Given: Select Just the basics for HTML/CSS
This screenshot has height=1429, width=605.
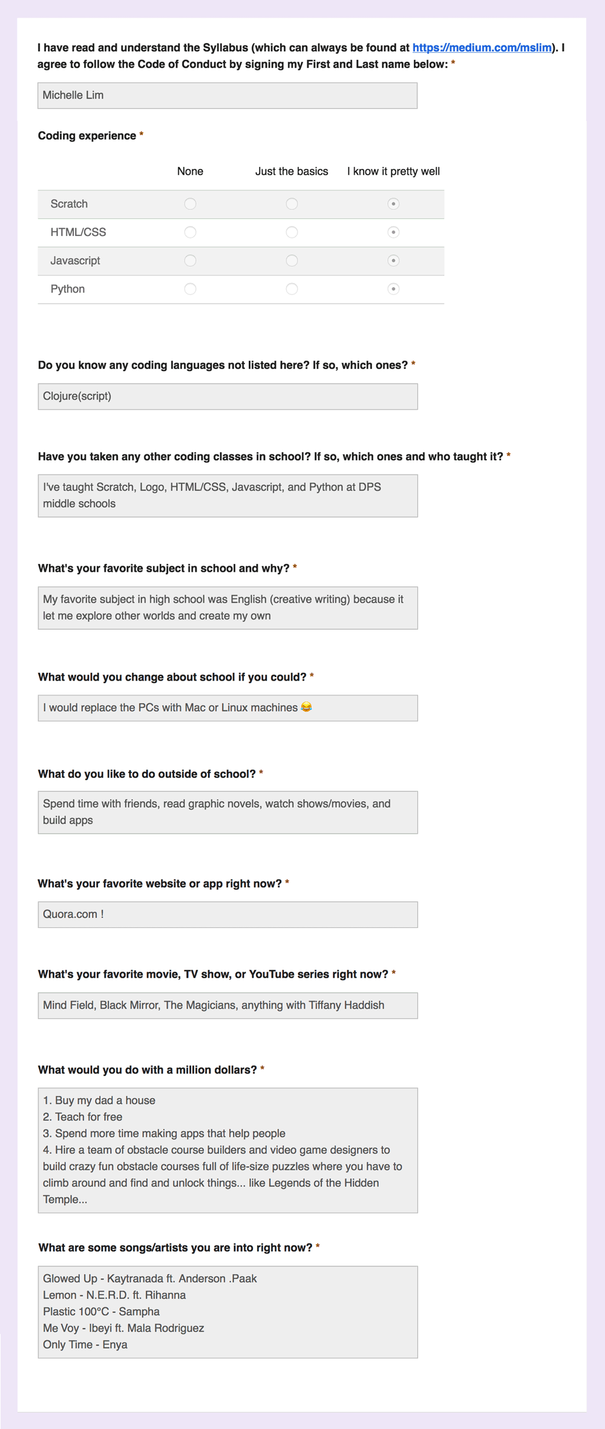Looking at the screenshot, I should [292, 232].
